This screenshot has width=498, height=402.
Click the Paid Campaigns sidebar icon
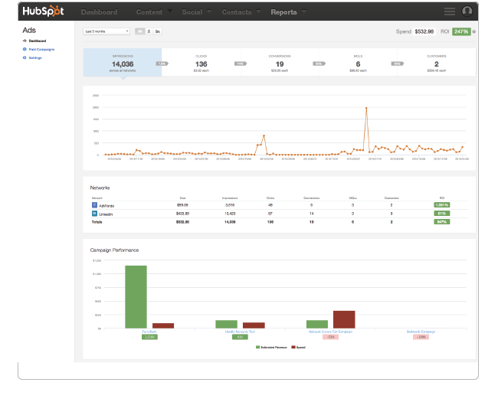tap(25, 49)
